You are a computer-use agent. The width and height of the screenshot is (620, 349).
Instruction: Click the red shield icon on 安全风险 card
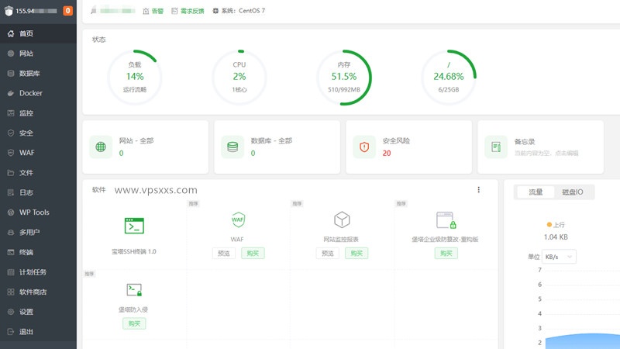(364, 147)
